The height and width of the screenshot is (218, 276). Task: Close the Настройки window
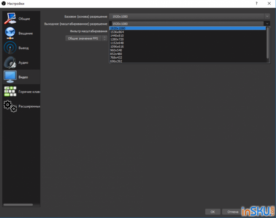click(x=269, y=3)
